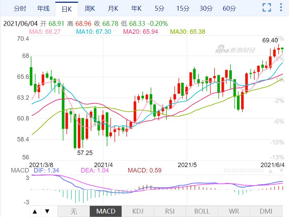The image size is (289, 217).
Task: Click the black up arrow beside indicator tabs
Action: click(35, 211)
